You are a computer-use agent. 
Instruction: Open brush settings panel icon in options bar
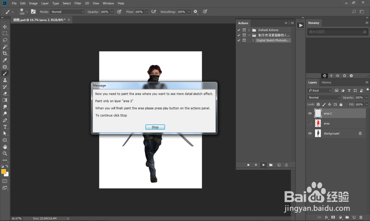point(33,11)
